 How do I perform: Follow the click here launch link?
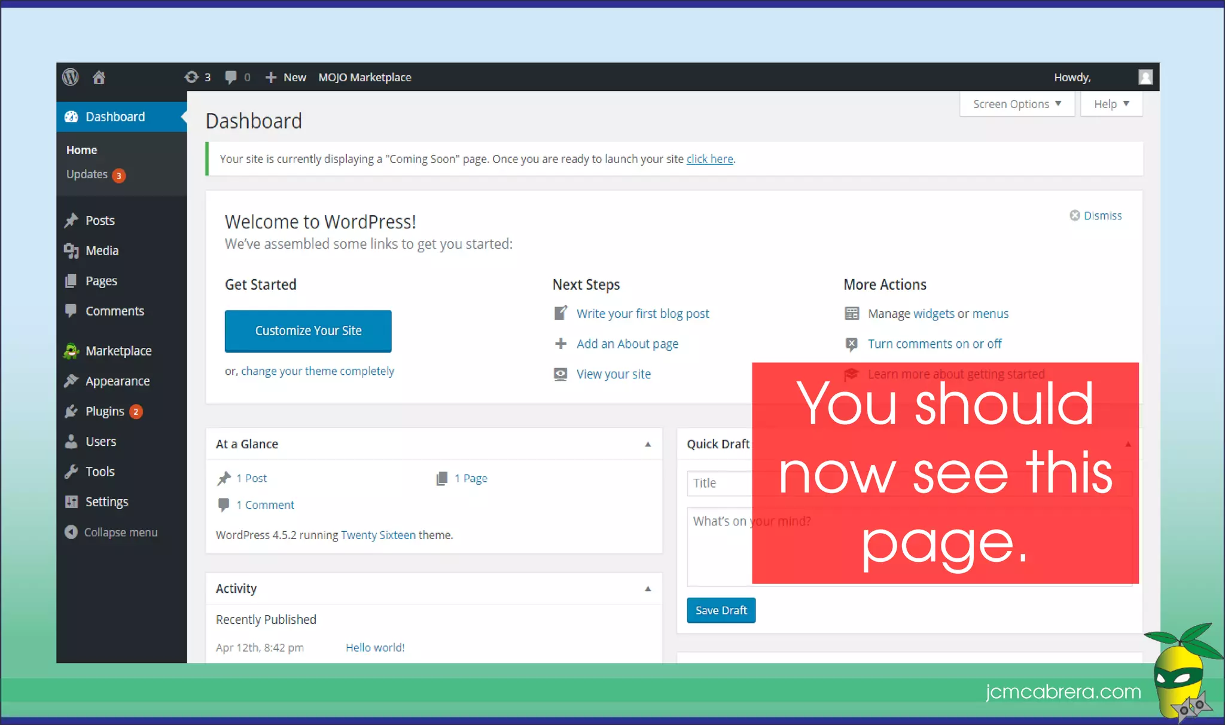(x=709, y=159)
